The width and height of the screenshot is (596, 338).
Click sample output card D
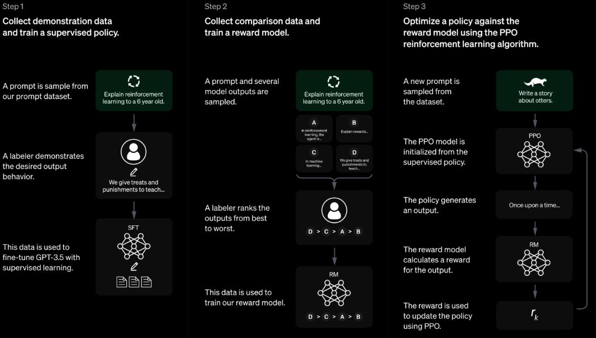pyautogui.click(x=354, y=158)
